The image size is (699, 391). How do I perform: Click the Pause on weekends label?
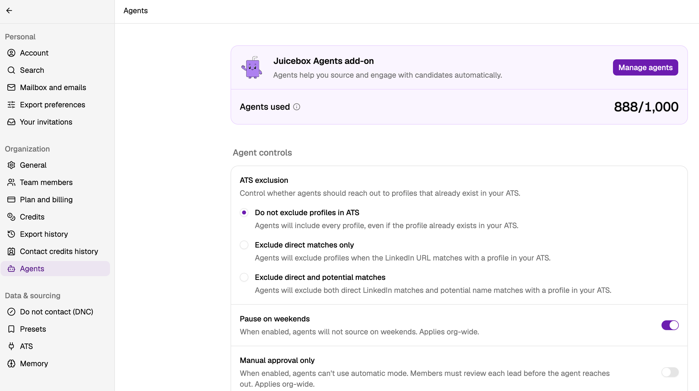275,319
